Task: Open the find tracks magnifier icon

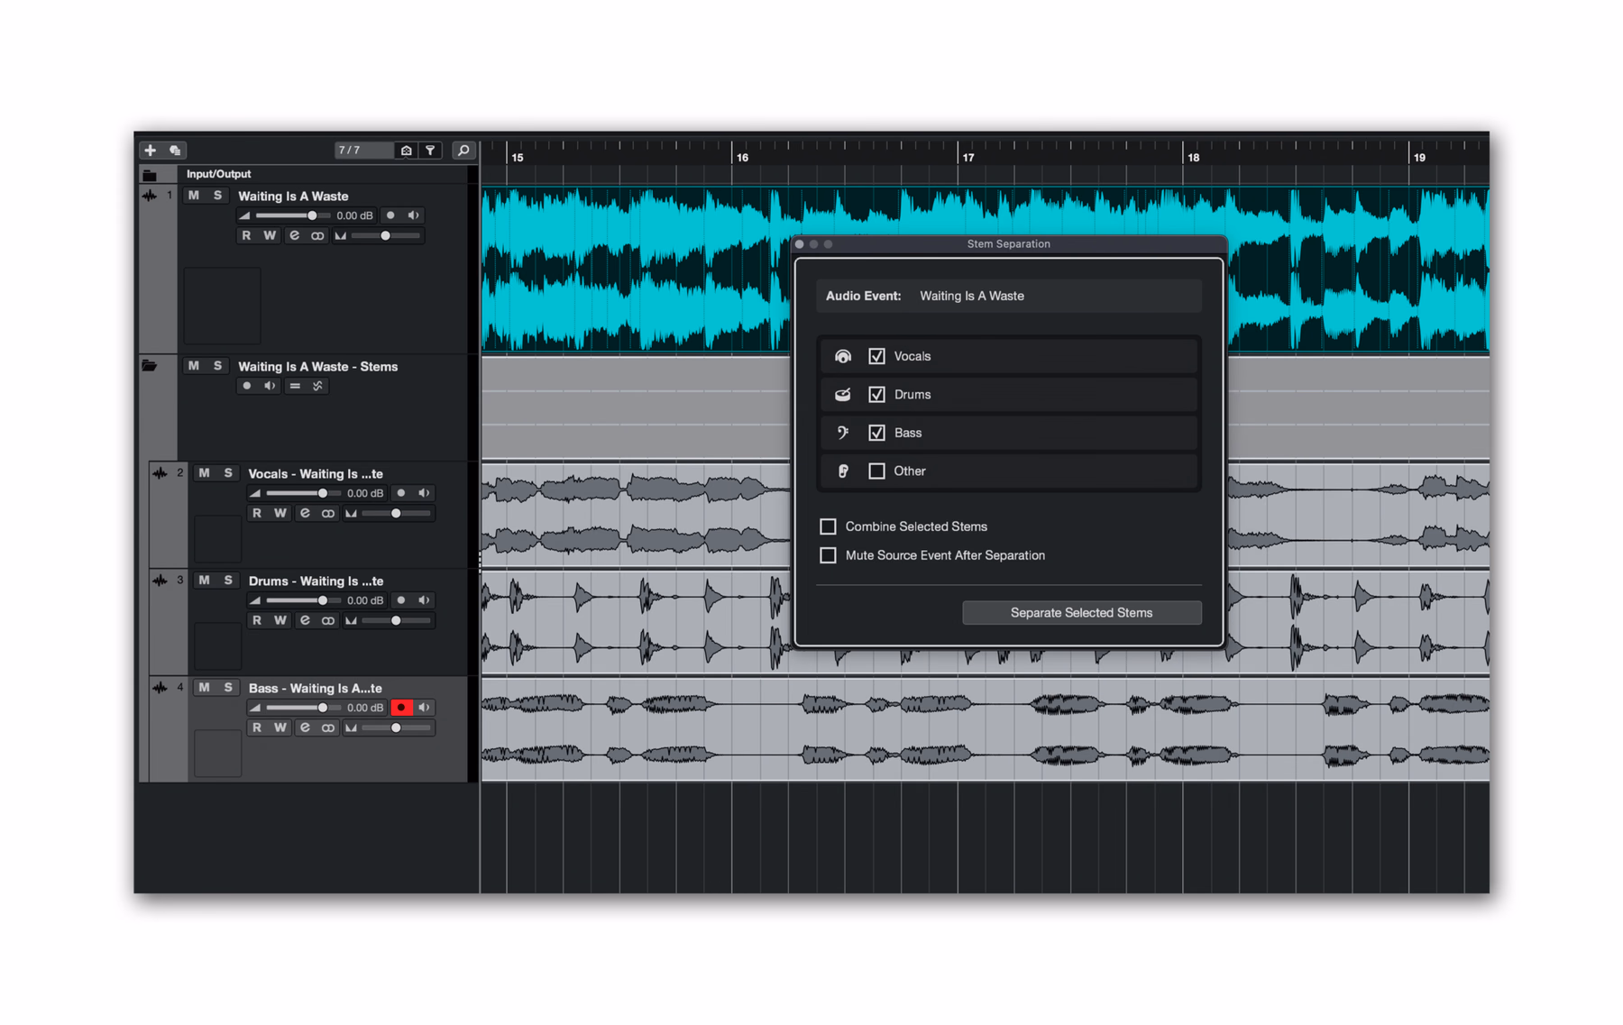Action: tap(463, 151)
